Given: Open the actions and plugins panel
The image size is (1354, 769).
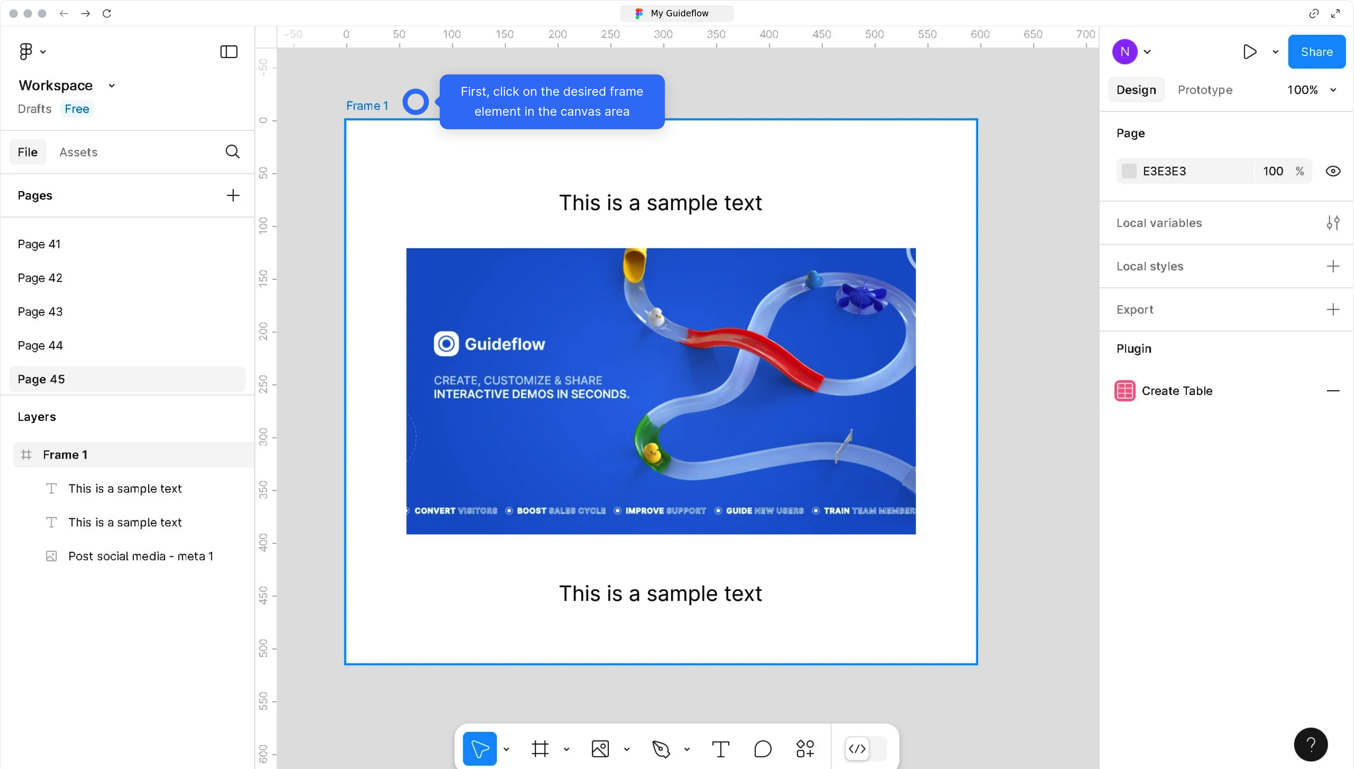Looking at the screenshot, I should coord(805,748).
